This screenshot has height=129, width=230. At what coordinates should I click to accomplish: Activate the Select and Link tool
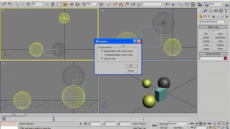point(17,4)
